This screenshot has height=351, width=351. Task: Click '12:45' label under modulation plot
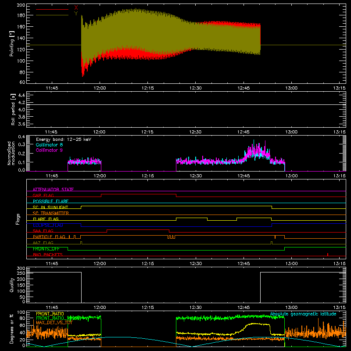coord(244,176)
